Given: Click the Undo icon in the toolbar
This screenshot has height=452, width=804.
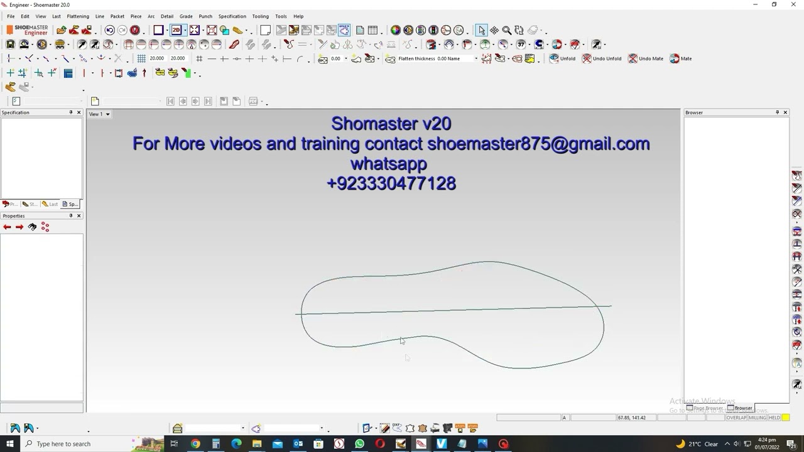Looking at the screenshot, I should (110, 30).
